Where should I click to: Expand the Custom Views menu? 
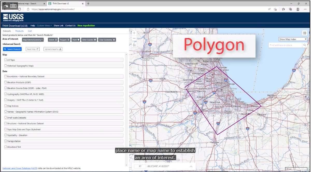(x=44, y=26)
